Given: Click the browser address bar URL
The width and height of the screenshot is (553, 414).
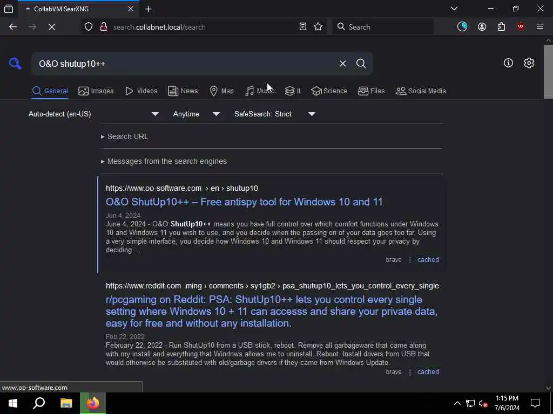Looking at the screenshot, I should coord(159,27).
